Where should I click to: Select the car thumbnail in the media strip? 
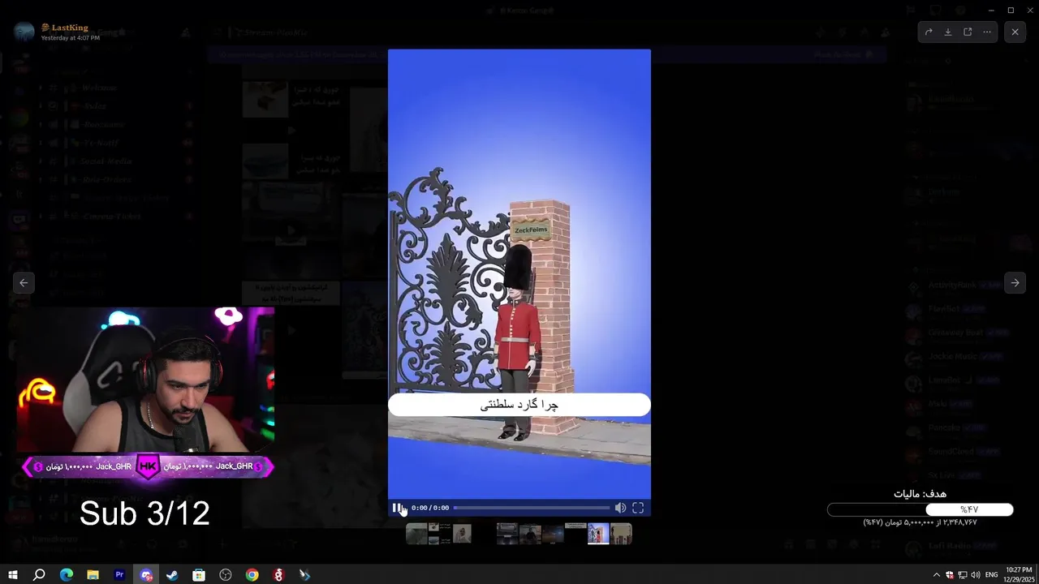507,534
